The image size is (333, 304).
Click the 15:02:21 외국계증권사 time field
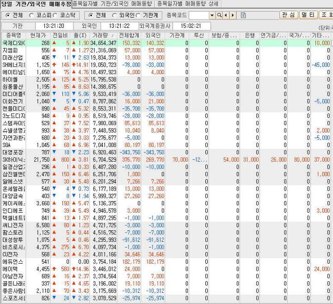point(191,26)
